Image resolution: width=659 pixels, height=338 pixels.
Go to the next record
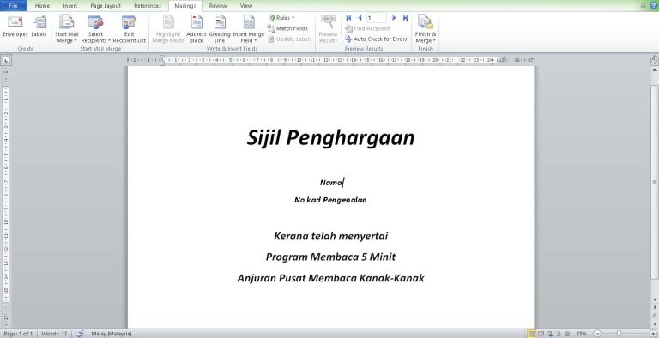pos(394,18)
